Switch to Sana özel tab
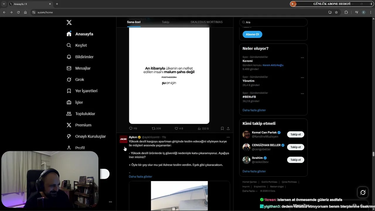Screen dimensions: 375x211 (x=134, y=22)
